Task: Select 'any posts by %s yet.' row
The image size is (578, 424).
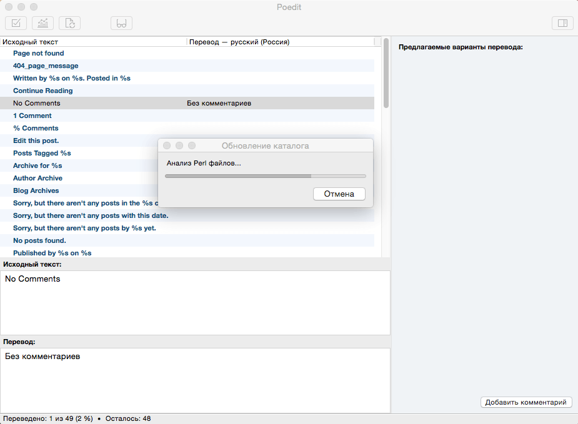Action: point(187,228)
